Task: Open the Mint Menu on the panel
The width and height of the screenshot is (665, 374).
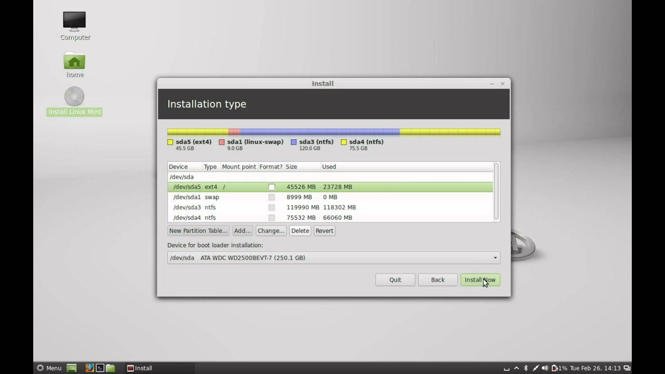Action: [49, 368]
